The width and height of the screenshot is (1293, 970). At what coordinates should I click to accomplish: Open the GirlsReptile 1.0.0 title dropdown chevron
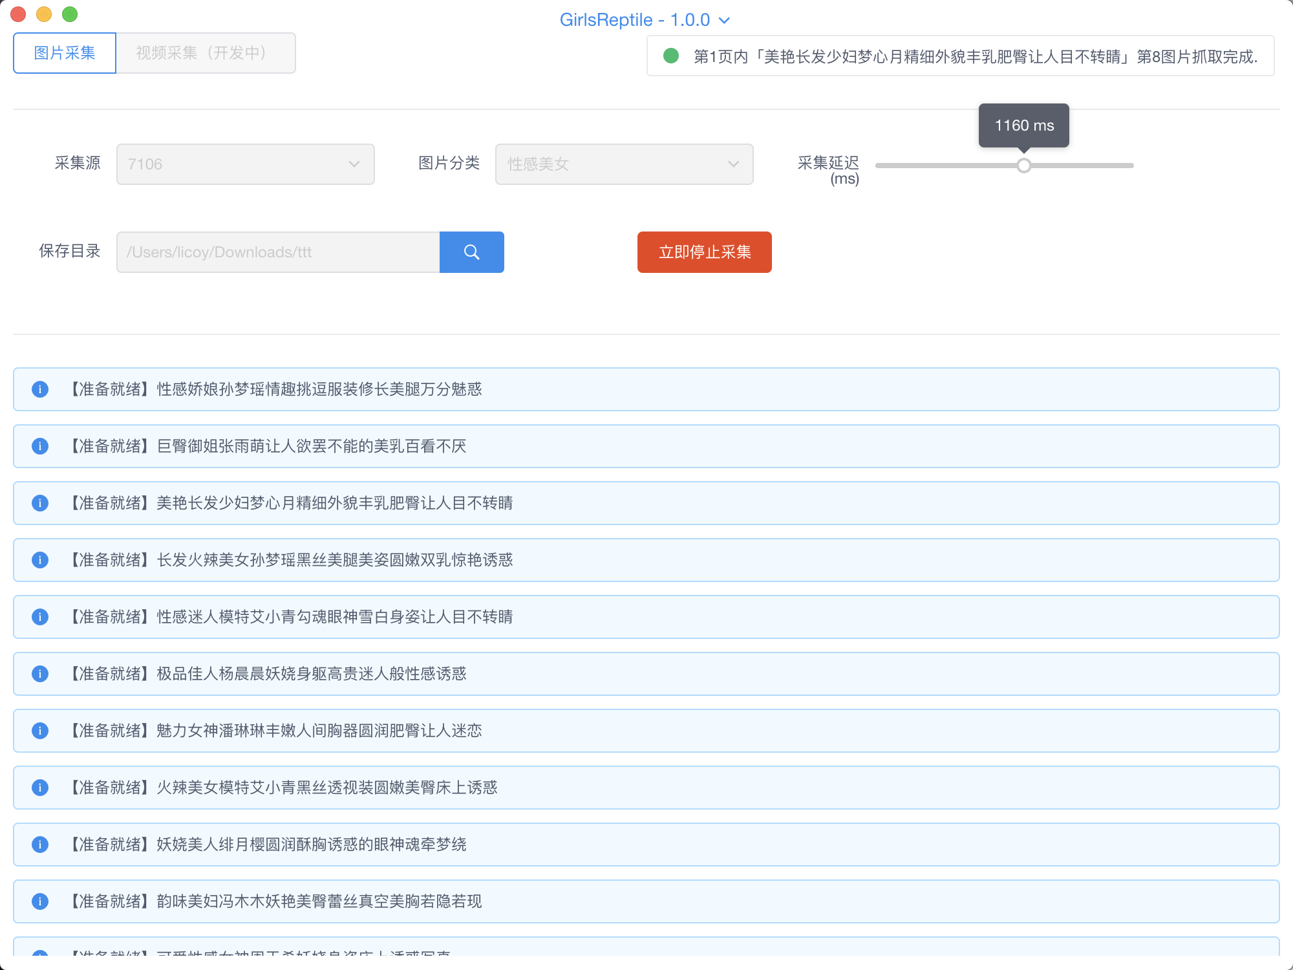click(x=725, y=21)
